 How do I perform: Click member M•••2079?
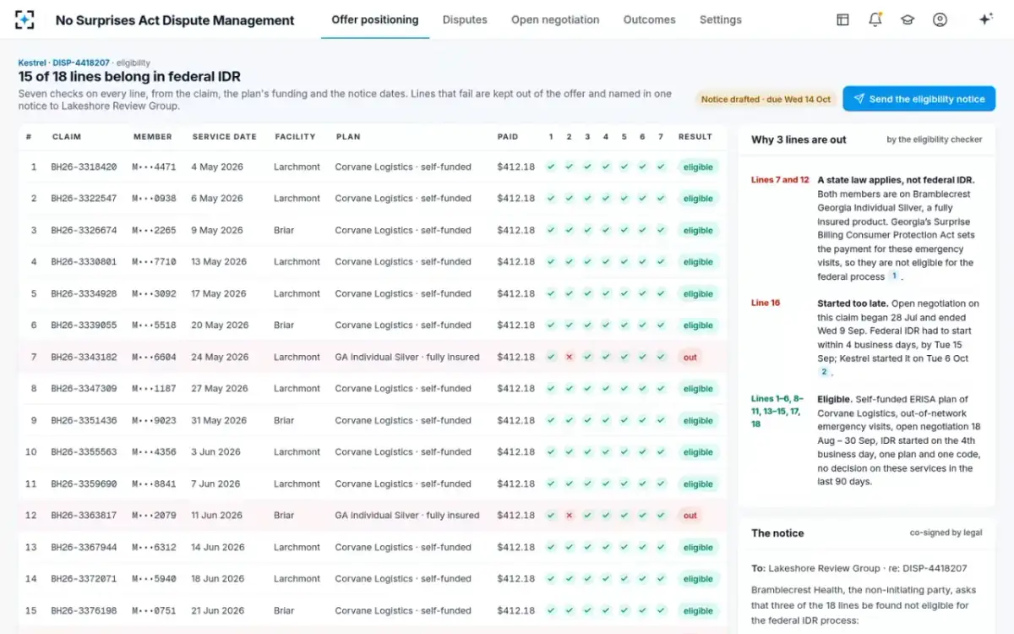coord(154,516)
